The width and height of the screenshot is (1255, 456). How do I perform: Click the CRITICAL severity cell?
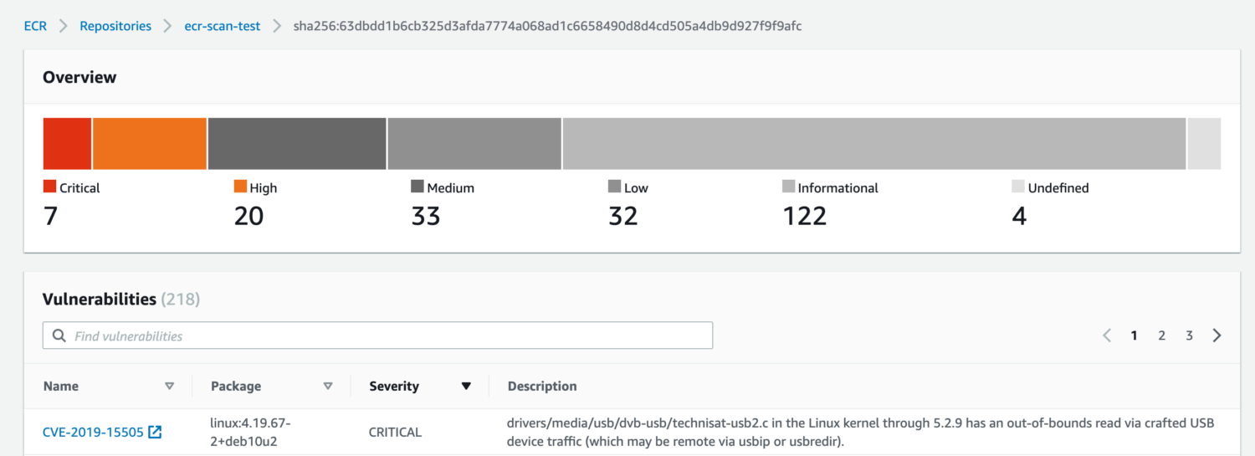[x=395, y=433]
